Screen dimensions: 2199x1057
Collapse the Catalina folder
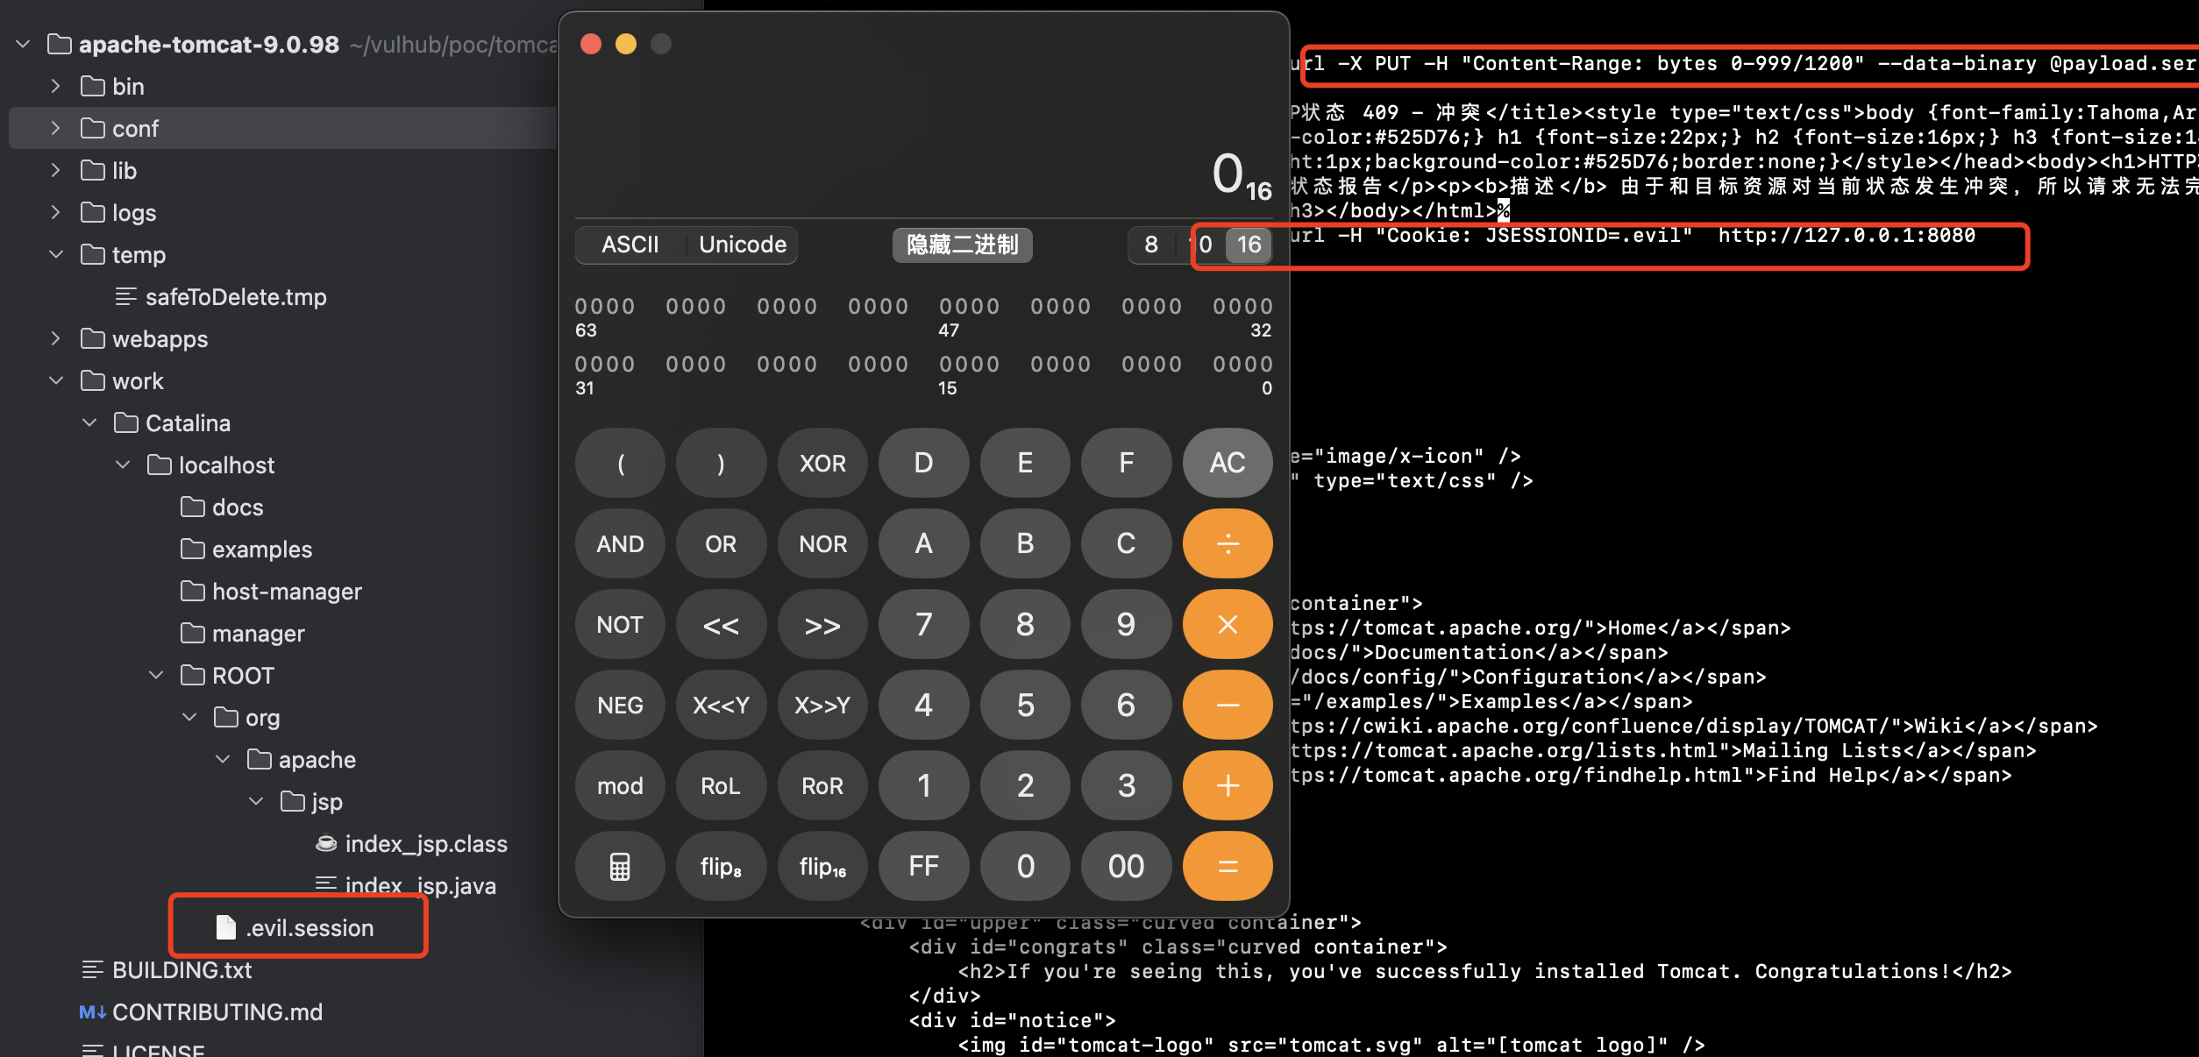tap(89, 422)
